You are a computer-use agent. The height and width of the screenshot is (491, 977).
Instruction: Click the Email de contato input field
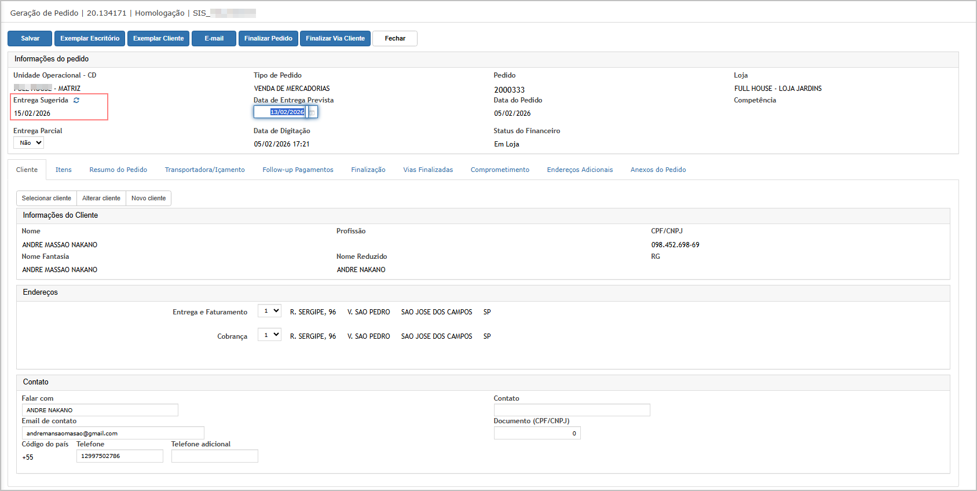point(113,433)
